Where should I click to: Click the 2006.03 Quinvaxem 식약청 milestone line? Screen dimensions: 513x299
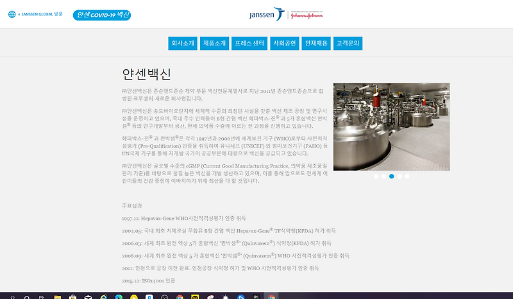(226, 243)
